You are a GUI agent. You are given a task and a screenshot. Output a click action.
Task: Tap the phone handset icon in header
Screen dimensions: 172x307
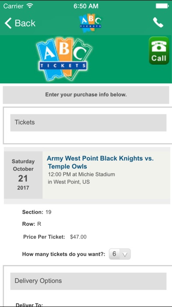coord(158,22)
